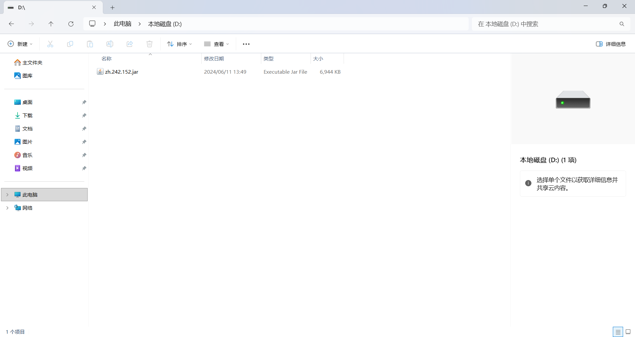Open the 排序 sort dropdown
This screenshot has height=337, width=635.
pyautogui.click(x=179, y=44)
